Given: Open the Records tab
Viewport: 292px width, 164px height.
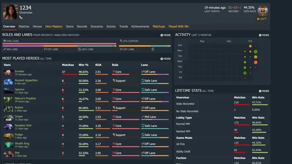Looking at the screenshot, I should pos(82,26).
